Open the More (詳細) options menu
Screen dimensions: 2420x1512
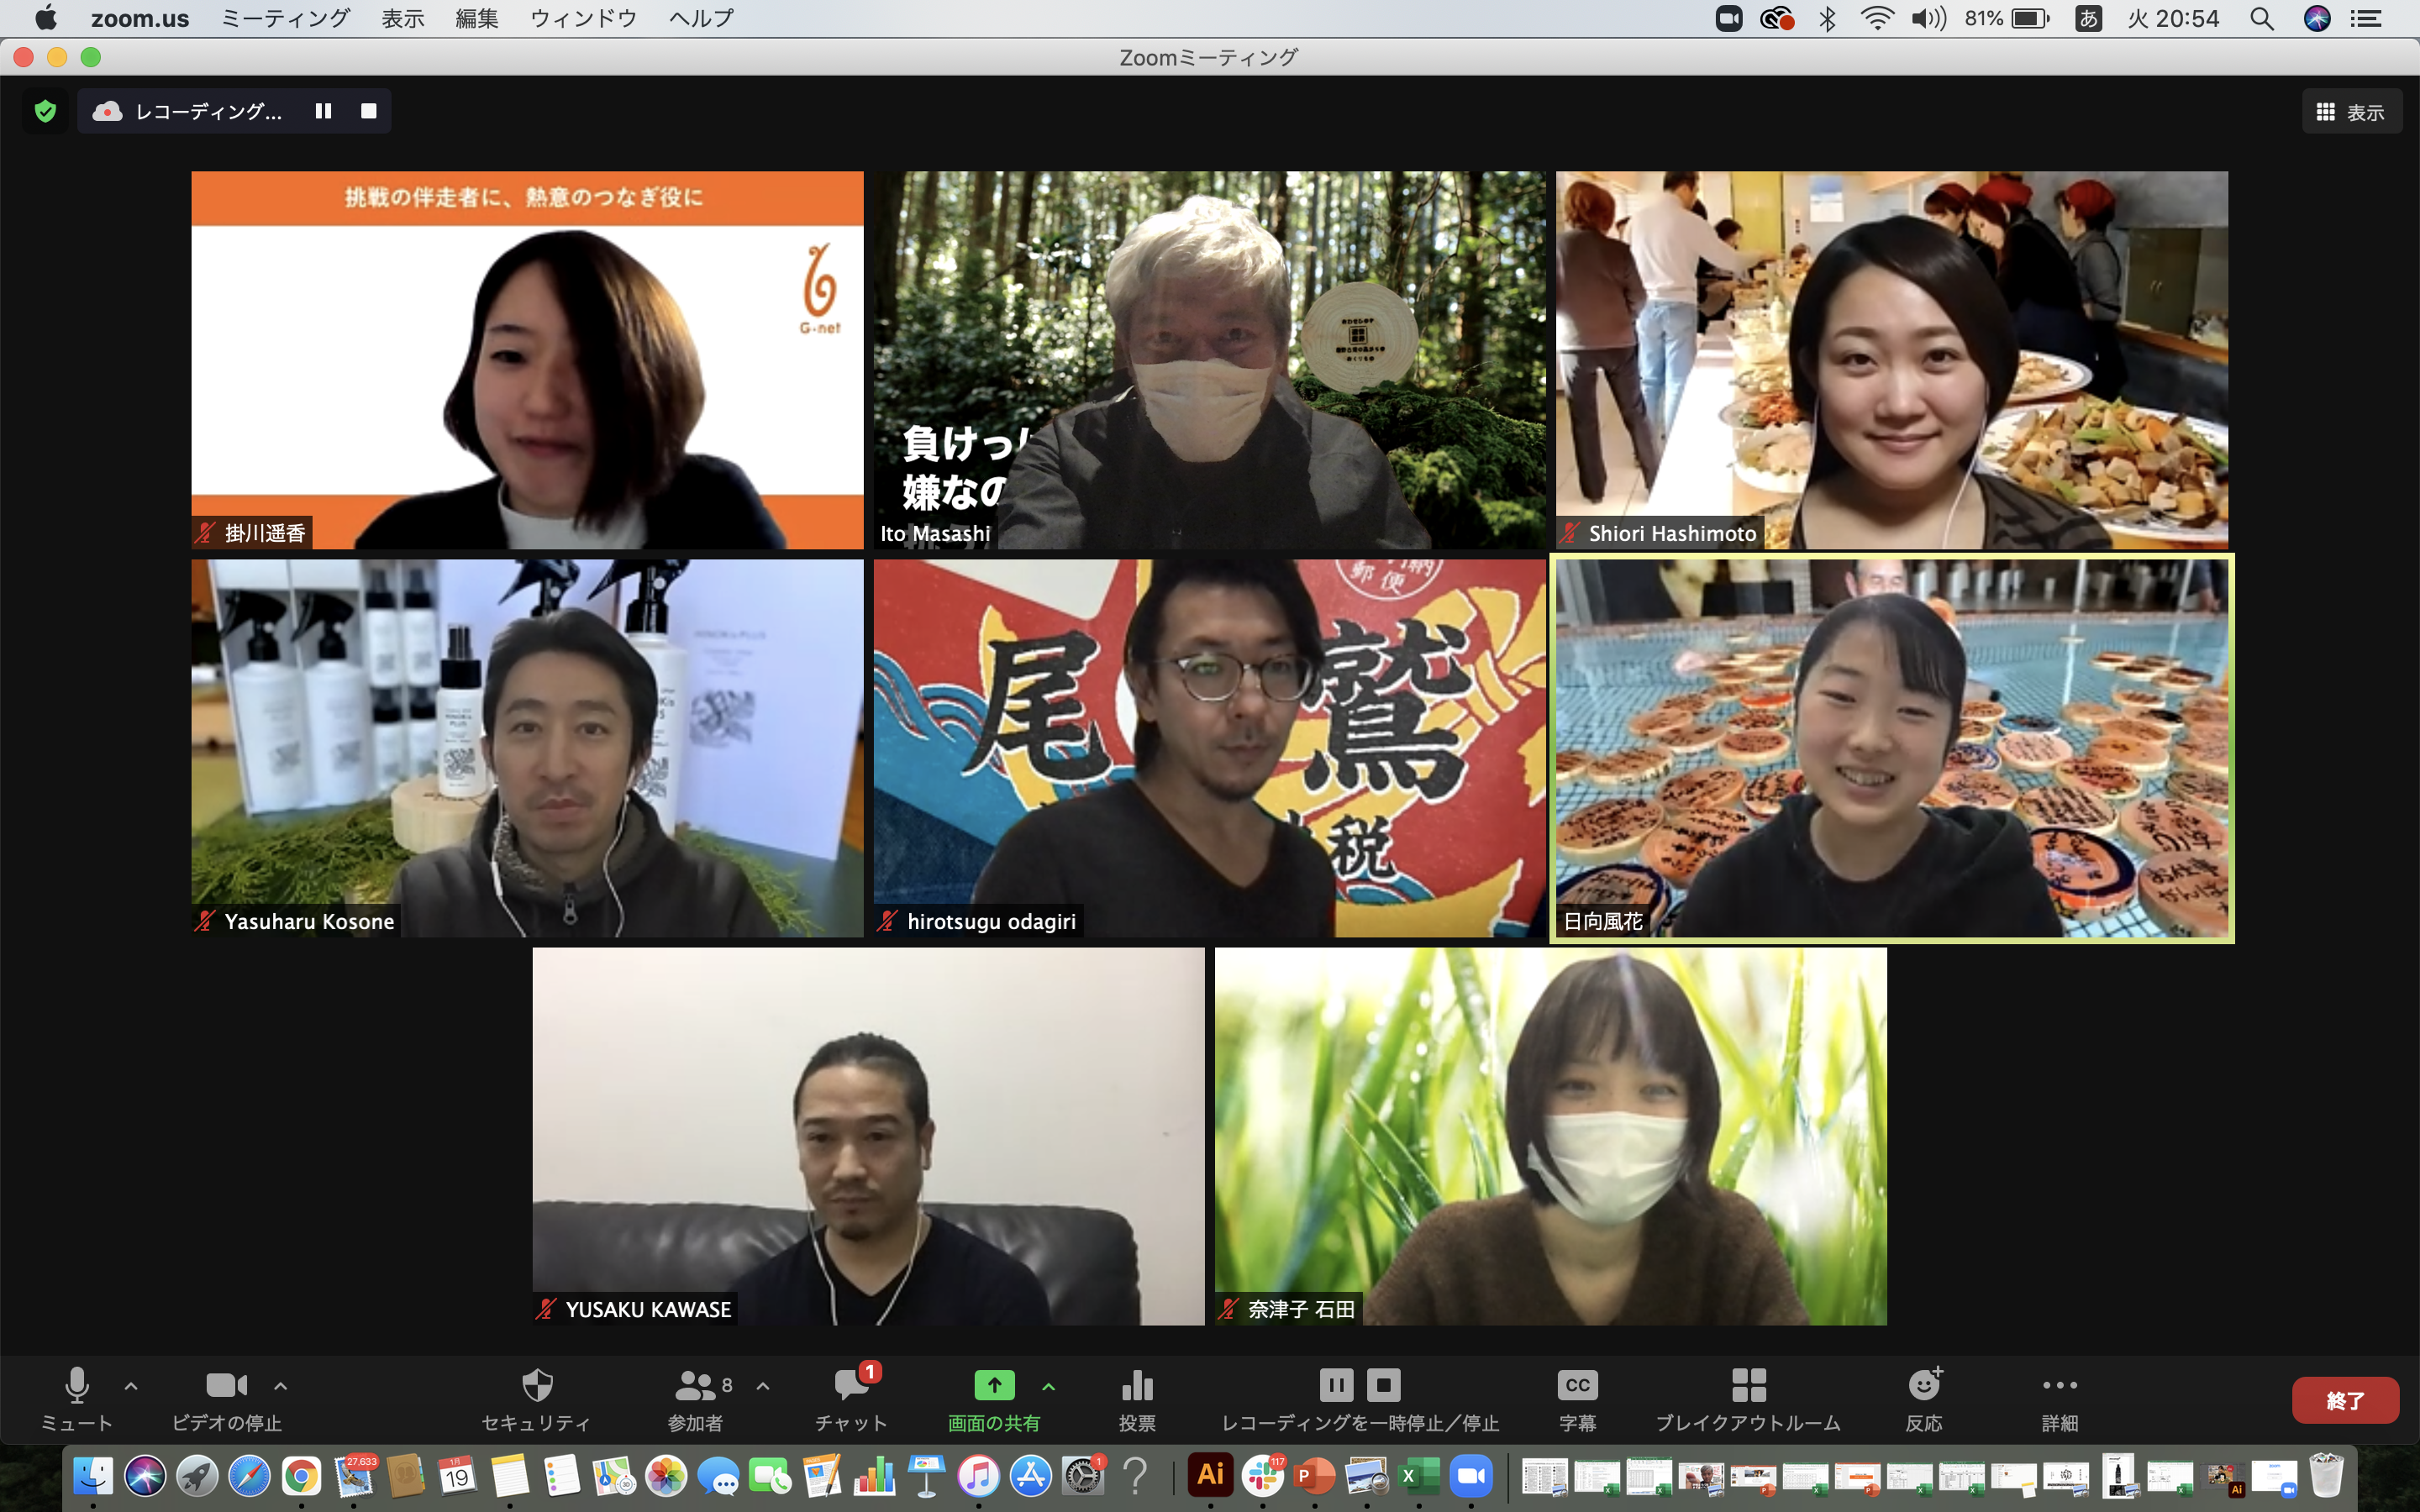coord(2059,1386)
